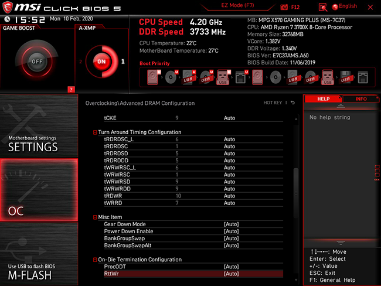The width and height of the screenshot is (381, 286).
Task: Click the F12 screenshot label
Action: 295,7
